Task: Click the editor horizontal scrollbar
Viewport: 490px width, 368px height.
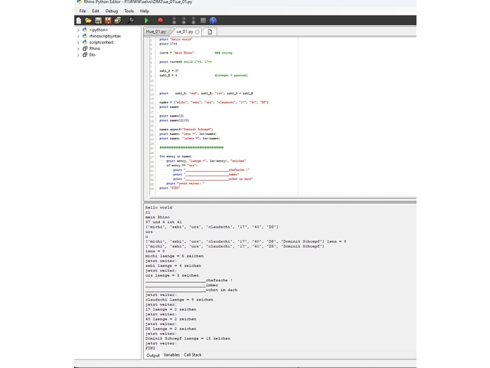Action: (x=283, y=198)
